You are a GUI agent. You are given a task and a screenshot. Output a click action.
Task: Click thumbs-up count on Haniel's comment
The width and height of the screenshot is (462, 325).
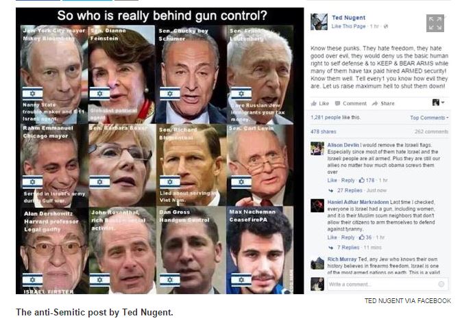[365, 237]
